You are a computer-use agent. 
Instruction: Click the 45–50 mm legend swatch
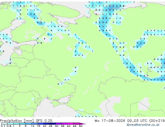coord(77,124)
